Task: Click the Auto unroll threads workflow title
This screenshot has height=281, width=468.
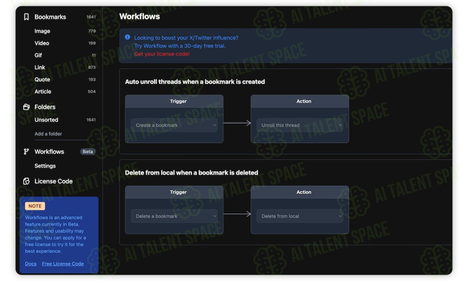Action: coord(195,82)
